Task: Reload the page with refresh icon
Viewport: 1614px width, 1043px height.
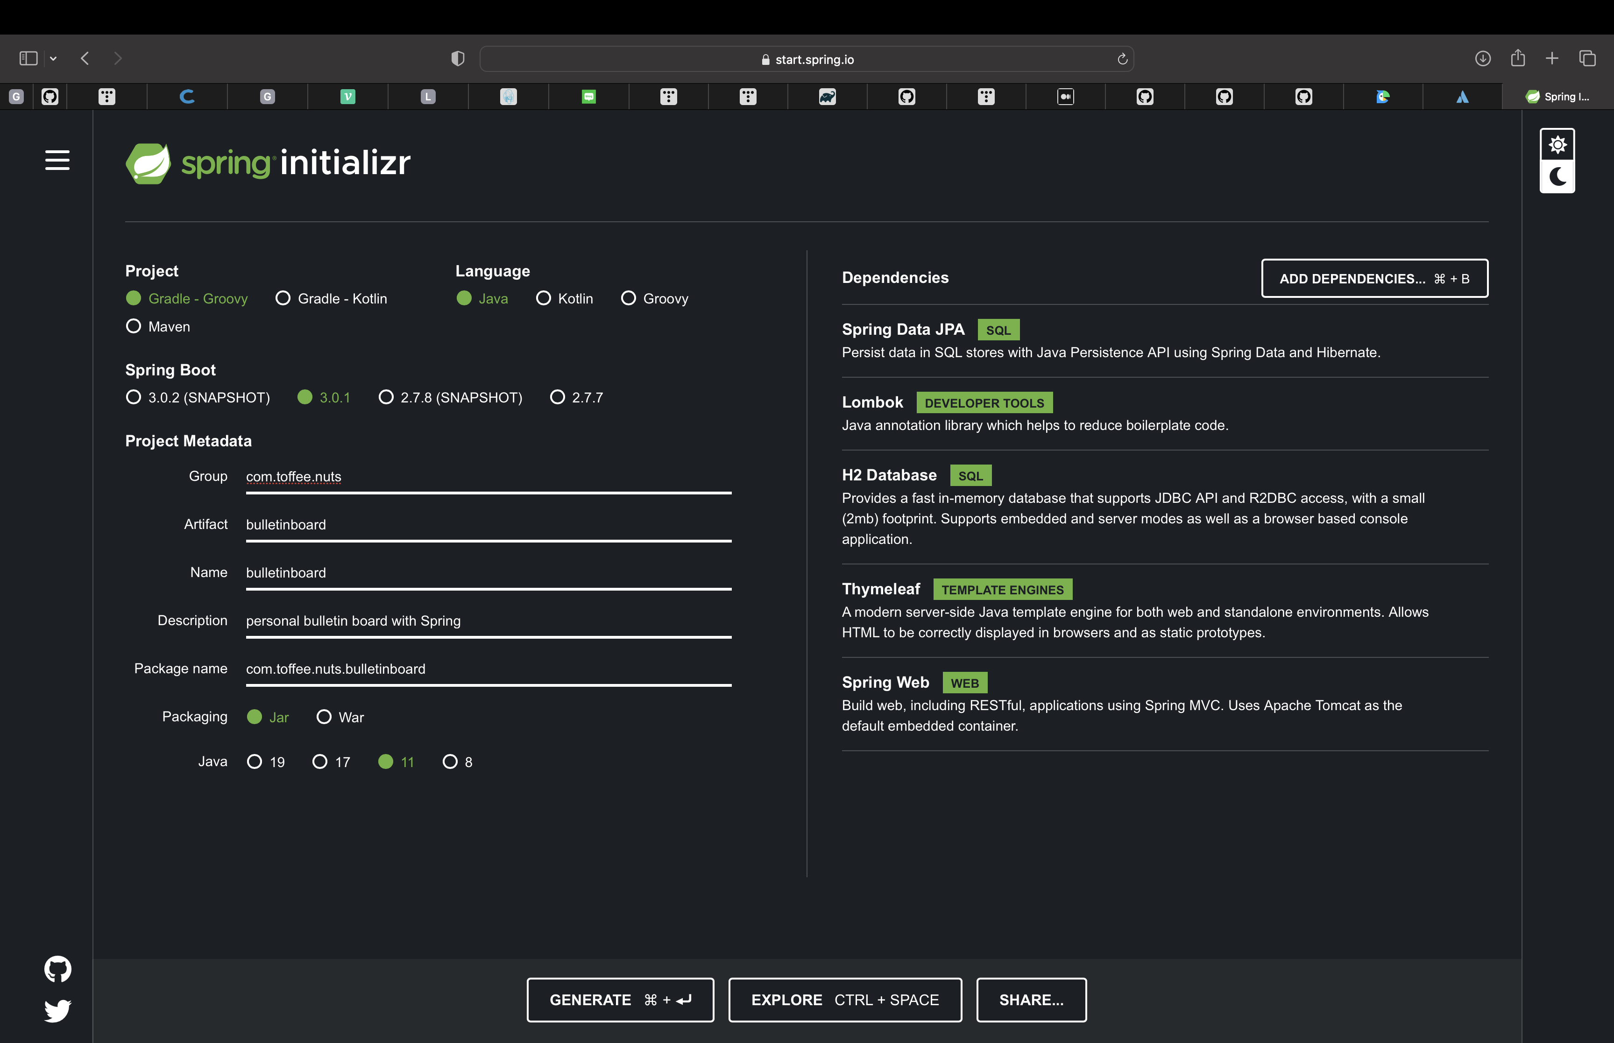Action: [x=1122, y=59]
